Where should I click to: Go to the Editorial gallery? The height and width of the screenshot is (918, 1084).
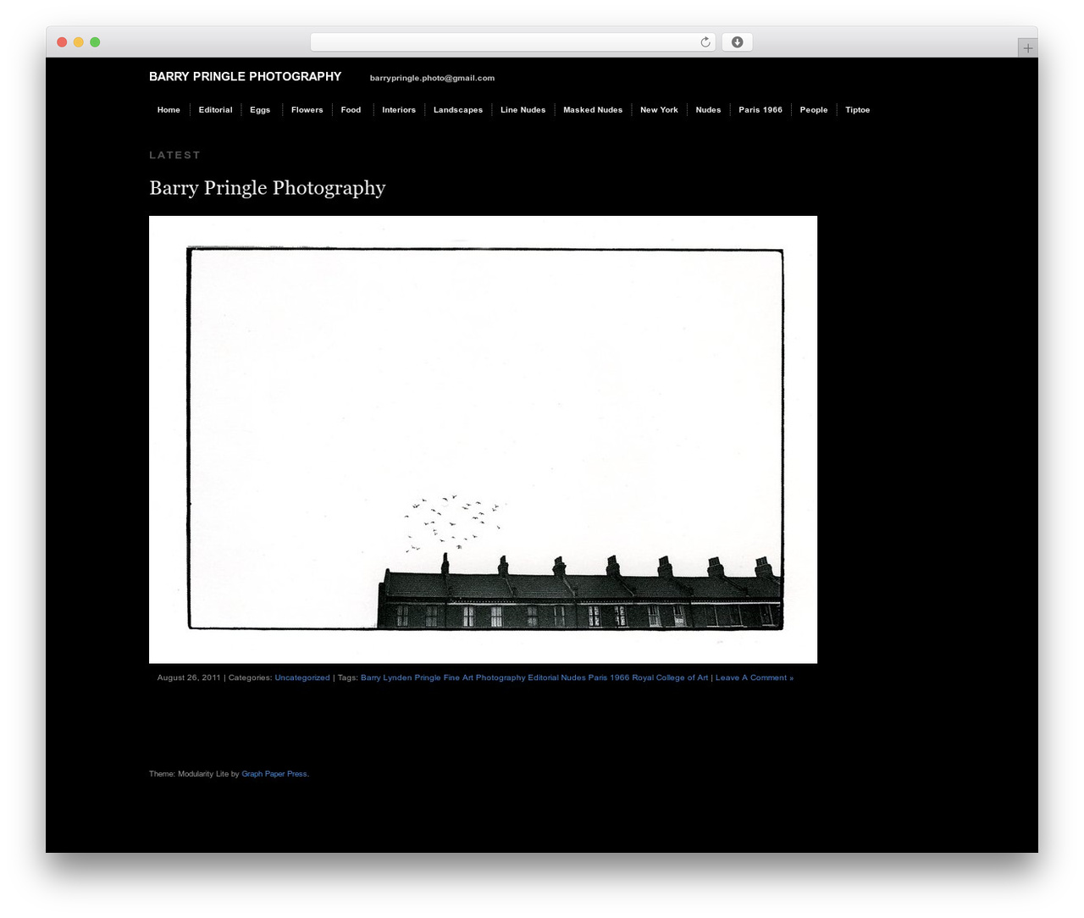coord(215,110)
